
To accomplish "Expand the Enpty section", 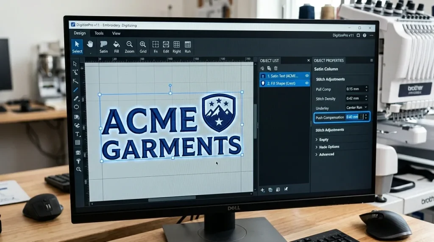I will click(322, 140).
